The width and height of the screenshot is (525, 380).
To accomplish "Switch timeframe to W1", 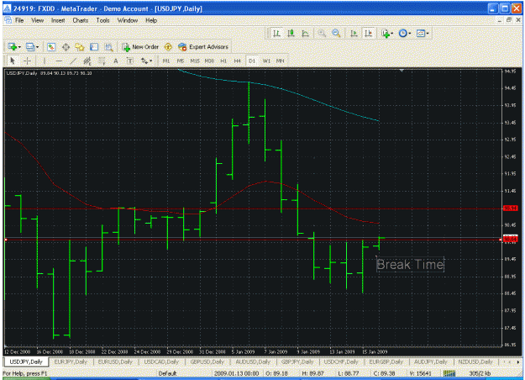I will (266, 61).
